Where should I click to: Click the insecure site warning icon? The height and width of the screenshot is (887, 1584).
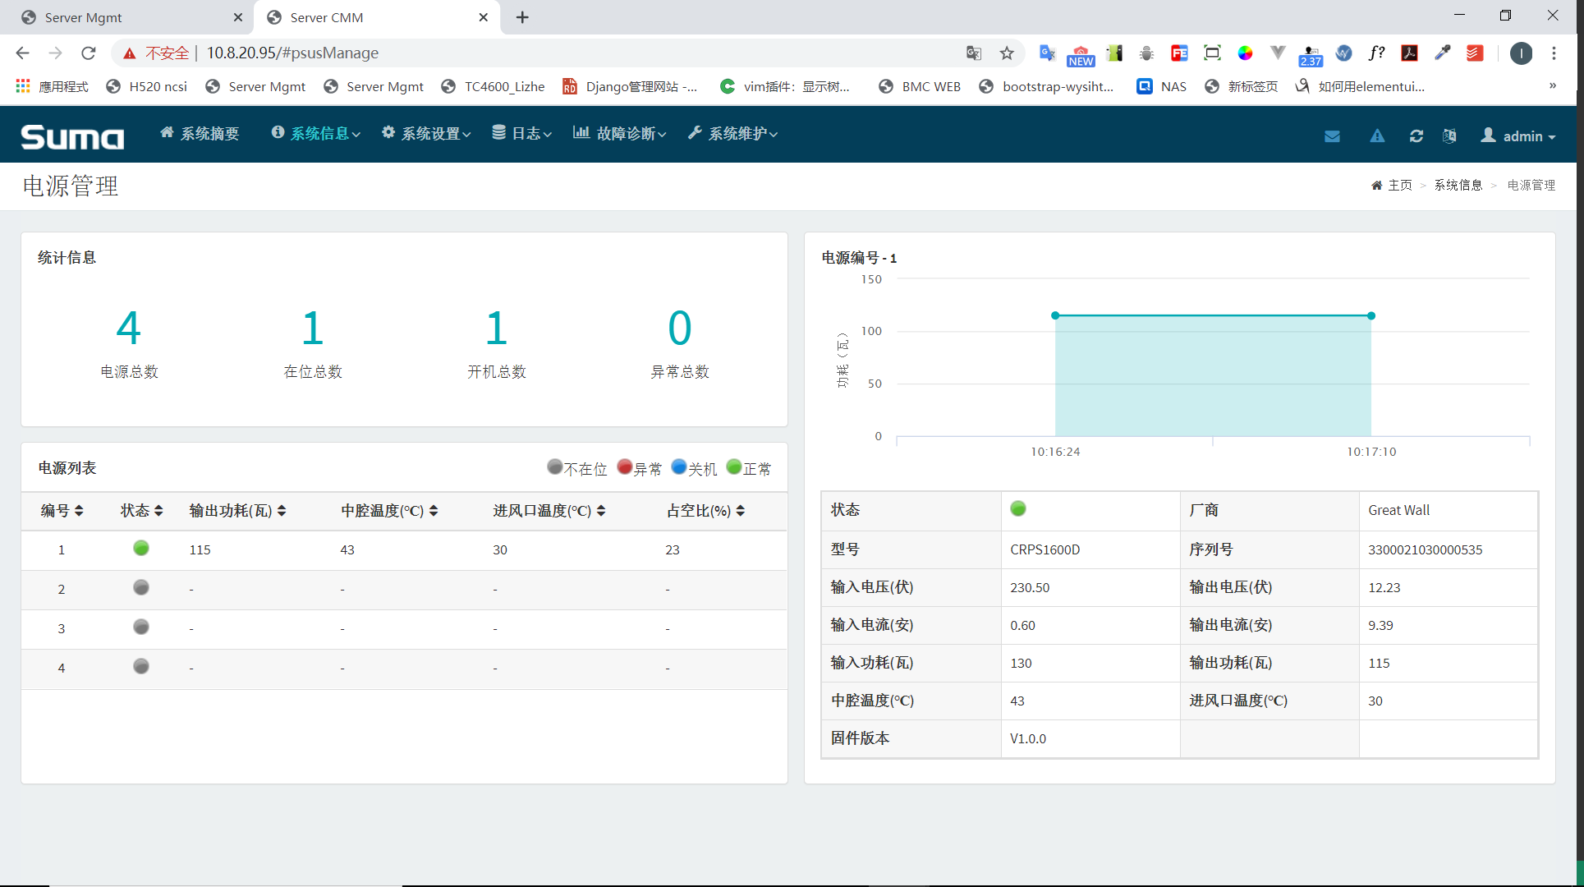point(130,53)
